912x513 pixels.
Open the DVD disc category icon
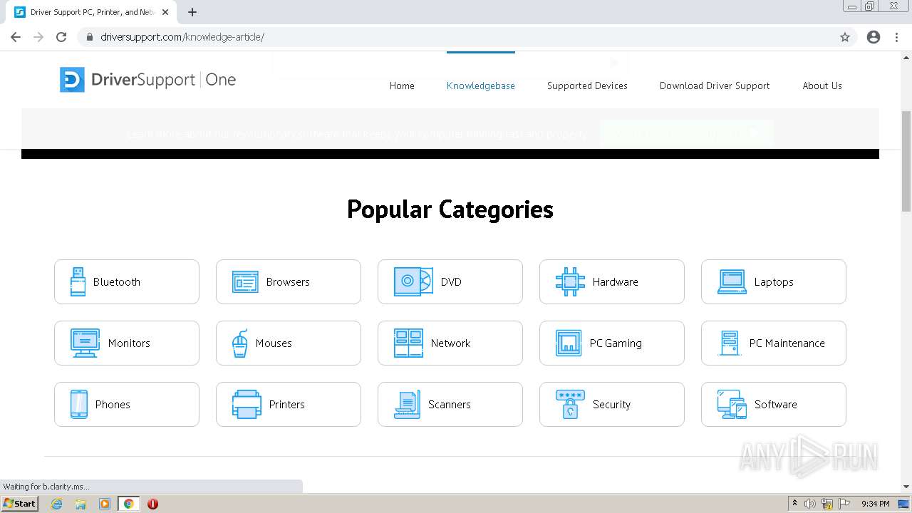(413, 281)
